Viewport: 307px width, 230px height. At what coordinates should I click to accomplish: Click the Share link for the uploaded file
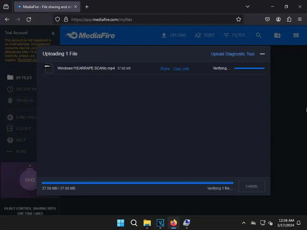165,69
